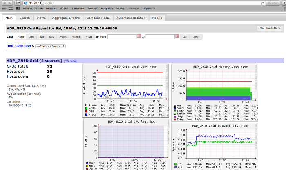Click the red CPUs legend swatch
Image resolution: width=286 pixels, height=170 pixels.
(x=87, y=112)
